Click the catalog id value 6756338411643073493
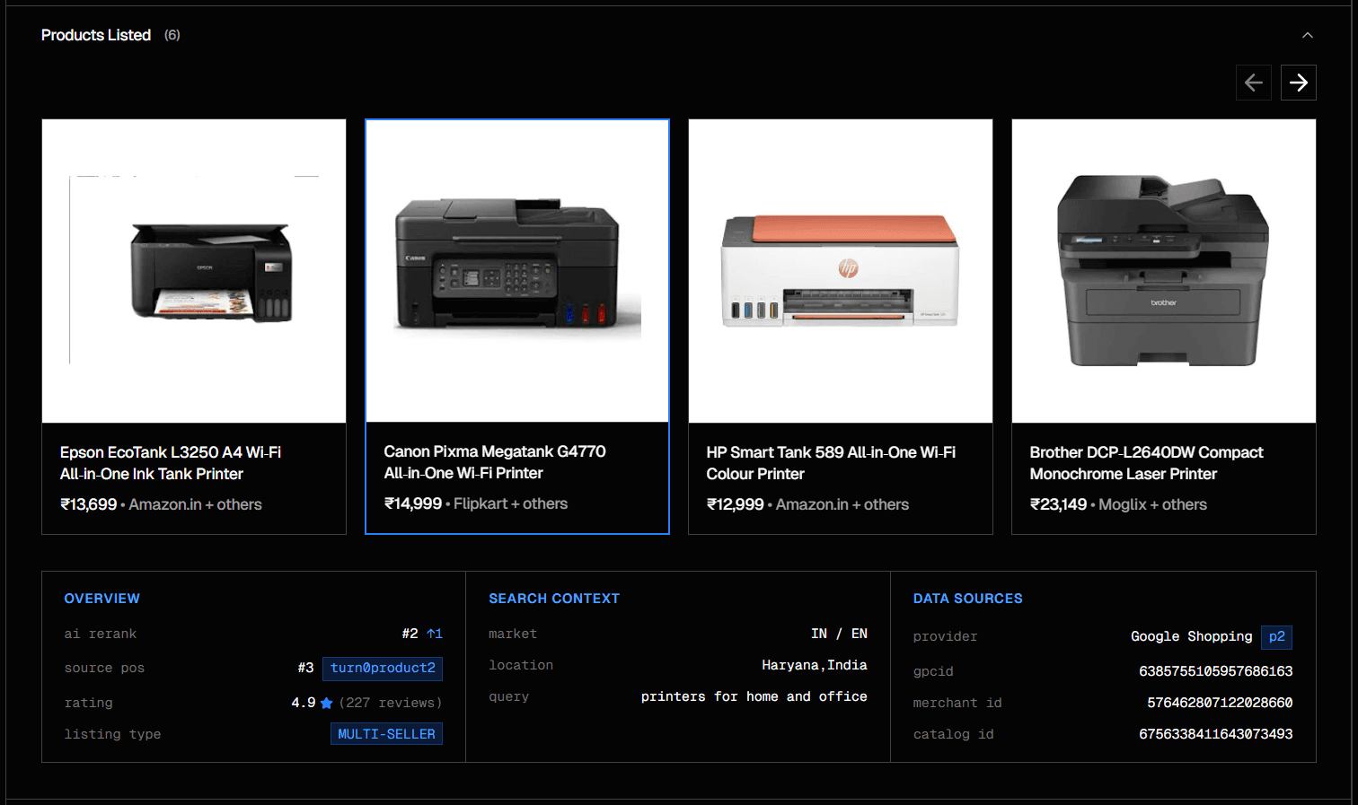Screen dimensions: 1358x805 tap(1216, 734)
